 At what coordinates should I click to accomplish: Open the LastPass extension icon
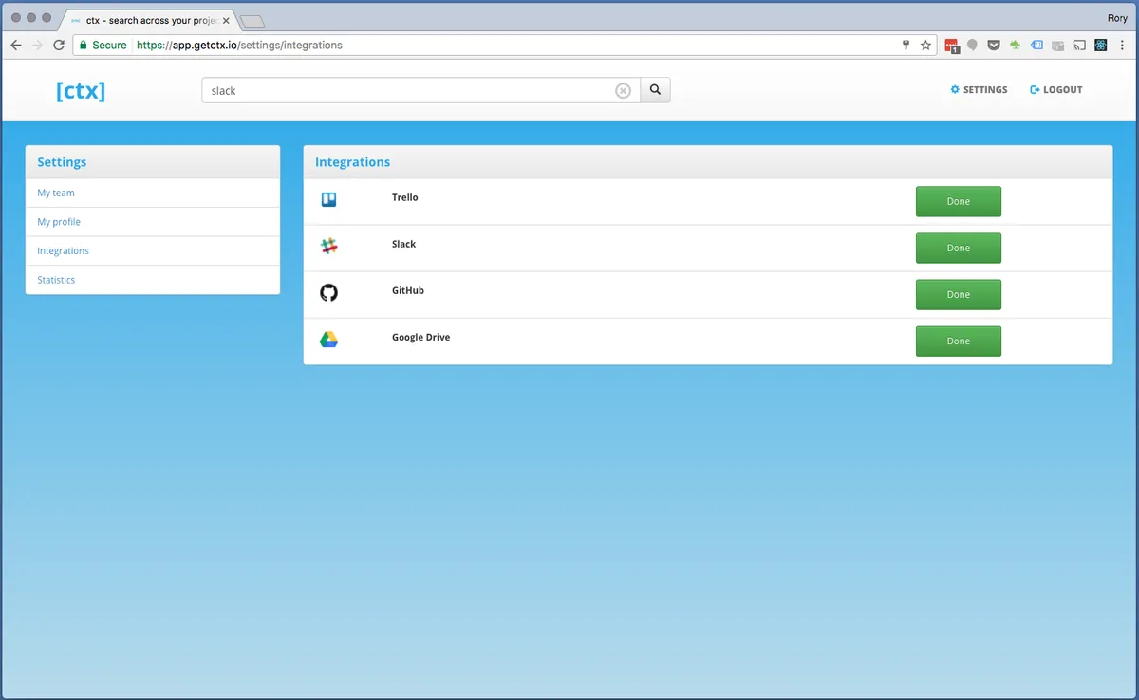point(952,45)
